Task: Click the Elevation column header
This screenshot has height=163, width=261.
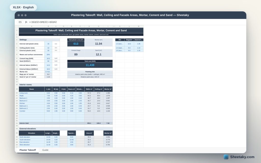Action: (32, 133)
